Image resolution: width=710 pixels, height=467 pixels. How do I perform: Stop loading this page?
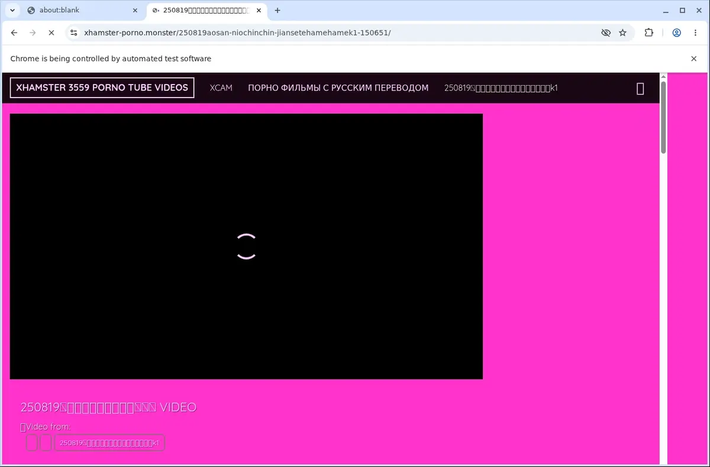pos(51,33)
